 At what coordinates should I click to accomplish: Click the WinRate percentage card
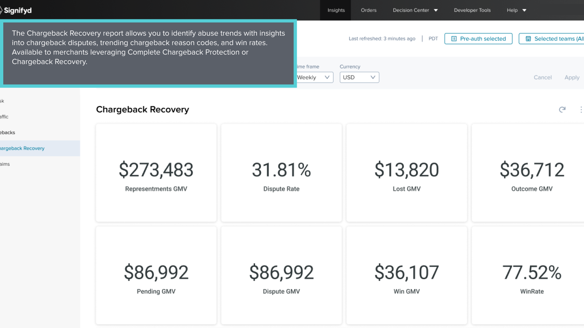coord(532,276)
